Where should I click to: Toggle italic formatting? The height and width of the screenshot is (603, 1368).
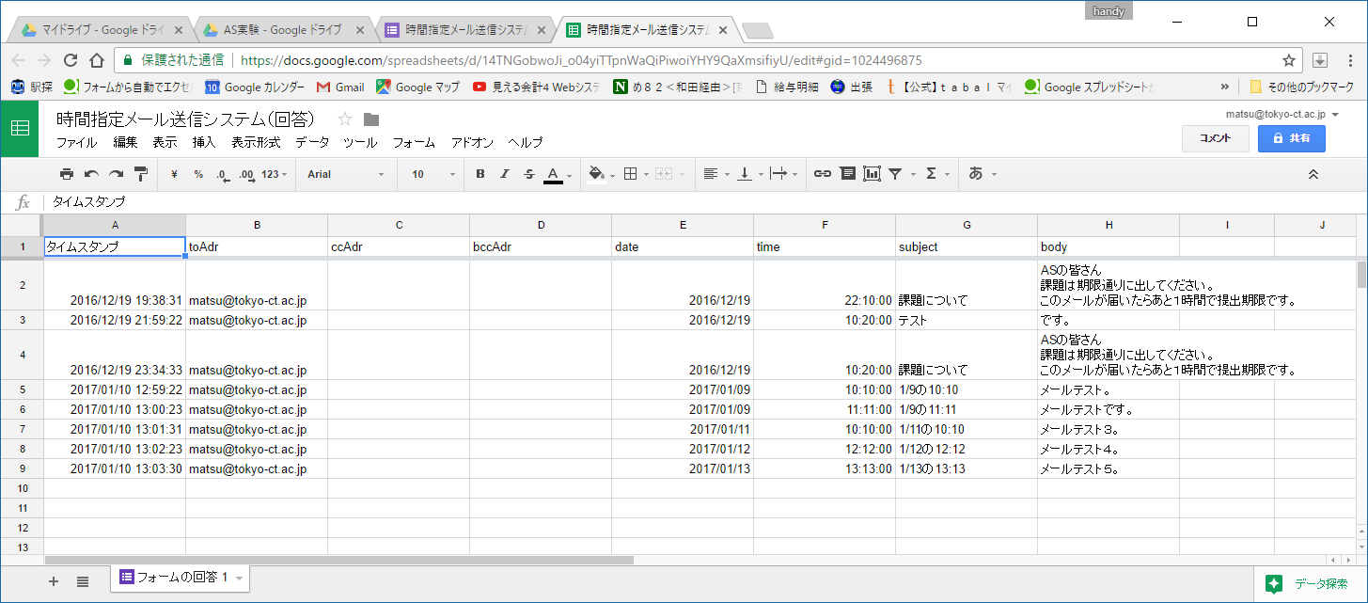coord(504,174)
